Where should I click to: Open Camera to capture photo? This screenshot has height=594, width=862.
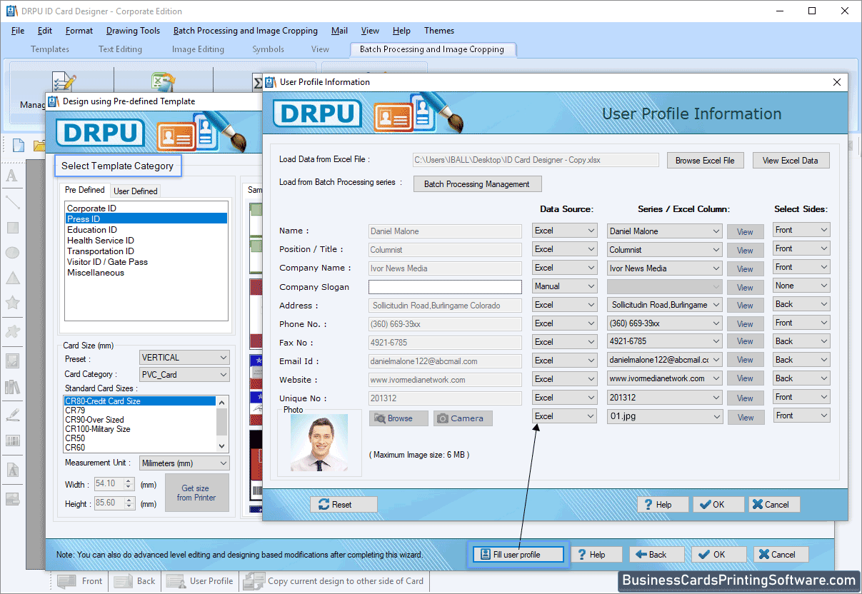point(463,418)
